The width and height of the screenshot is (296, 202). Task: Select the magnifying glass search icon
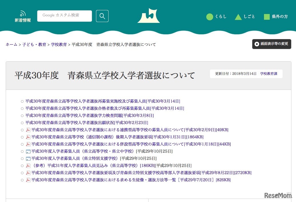(x=102, y=16)
